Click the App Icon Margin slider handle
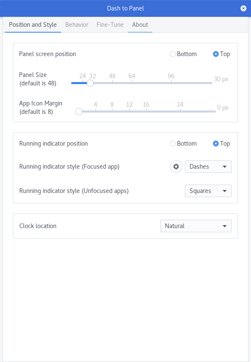 79,111
